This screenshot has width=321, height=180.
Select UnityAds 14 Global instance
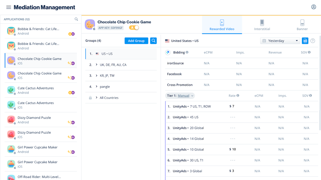(x=242, y=139)
